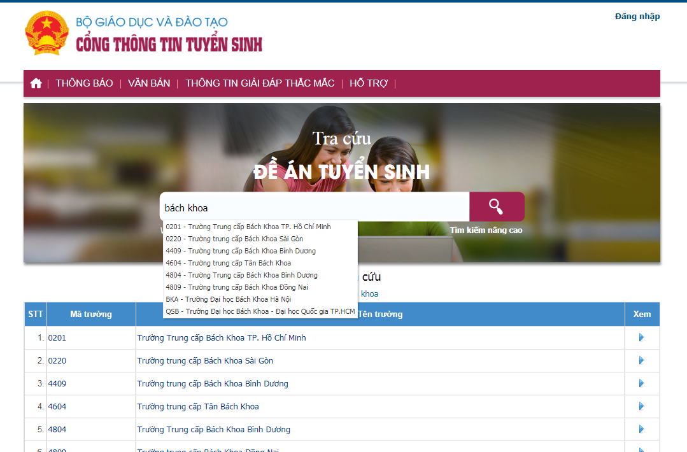Click school code 0201 in table
The image size is (687, 452).
(57, 337)
